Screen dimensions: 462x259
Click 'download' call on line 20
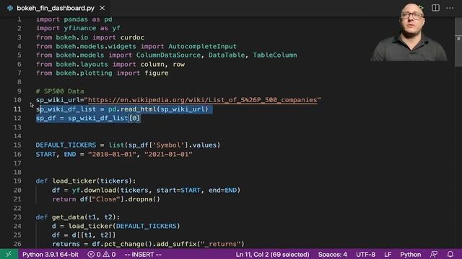pyautogui.click(x=100, y=190)
